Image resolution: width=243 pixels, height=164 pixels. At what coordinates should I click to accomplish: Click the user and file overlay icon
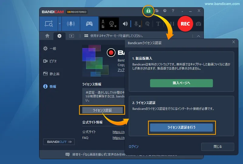click(103, 24)
